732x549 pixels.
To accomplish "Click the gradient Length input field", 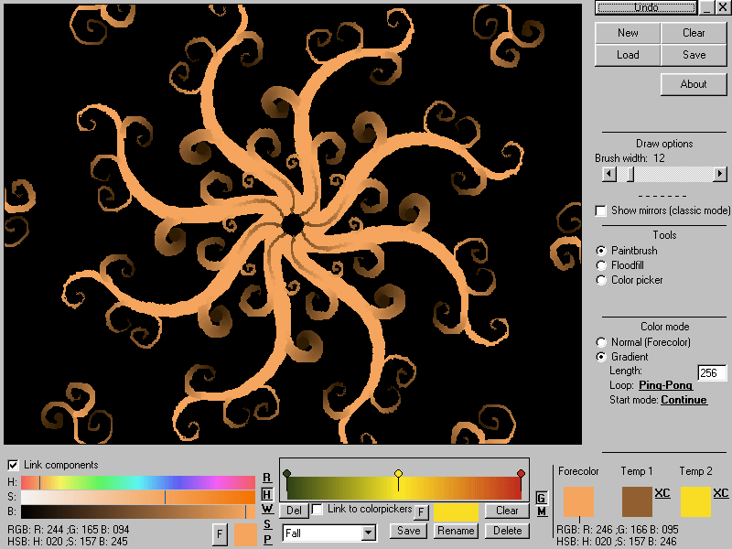I will click(712, 372).
